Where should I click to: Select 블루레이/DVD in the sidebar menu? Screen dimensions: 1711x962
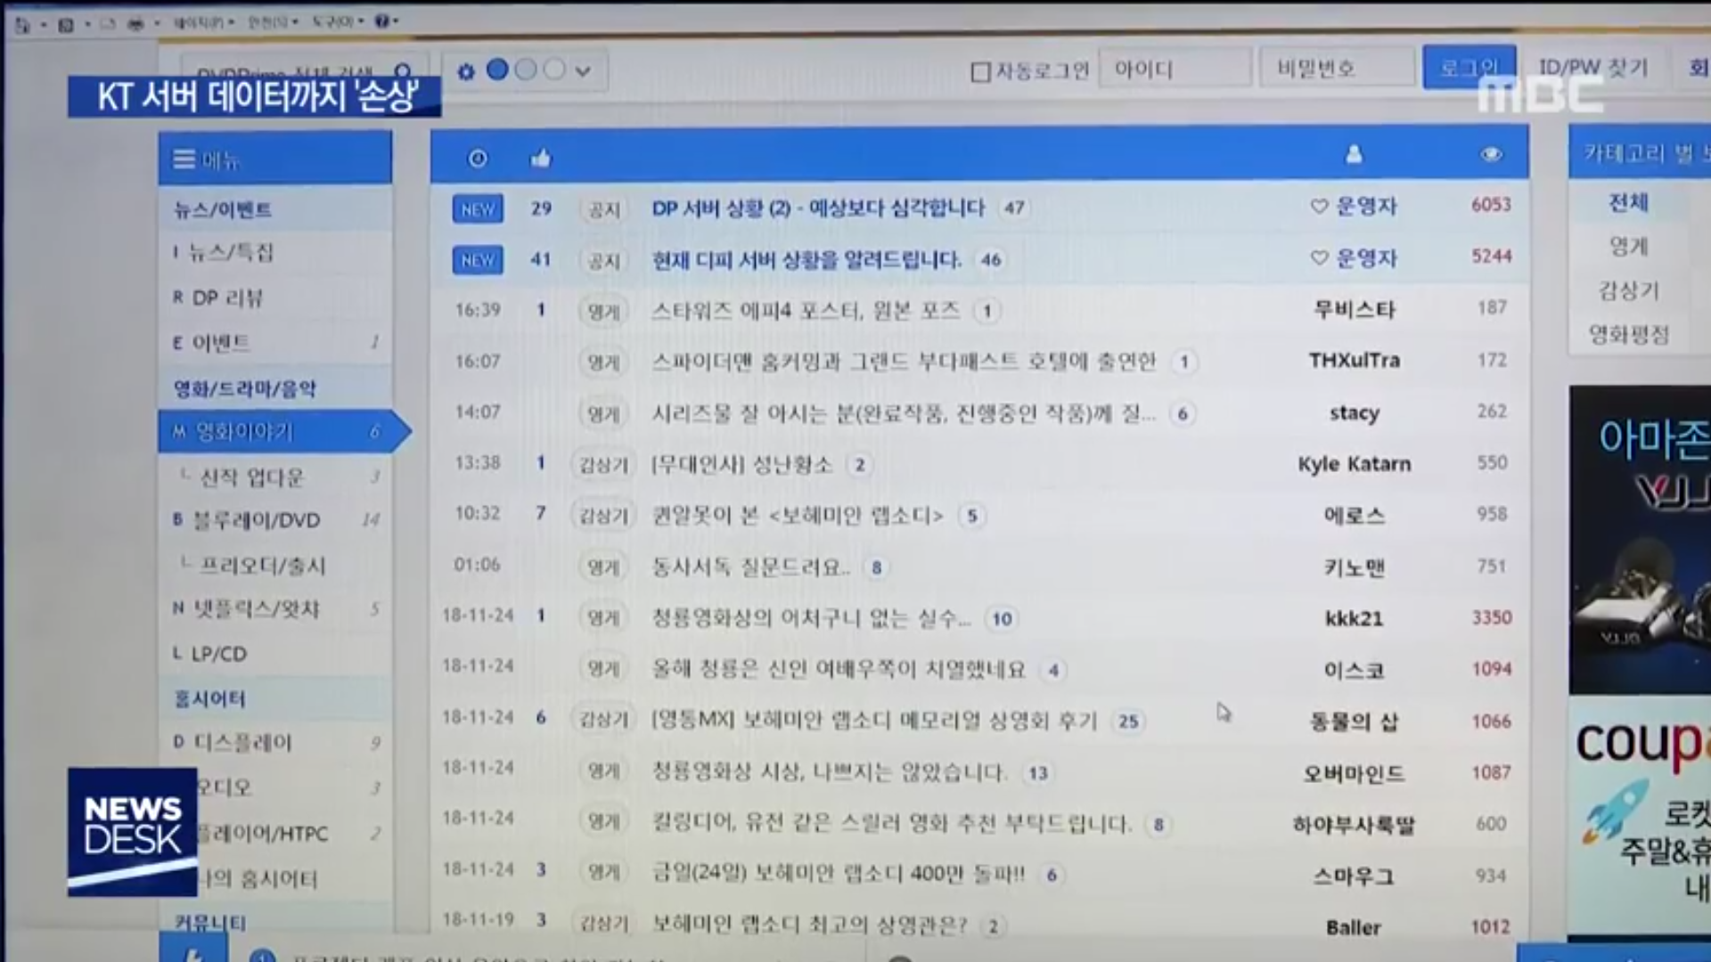[x=257, y=520]
